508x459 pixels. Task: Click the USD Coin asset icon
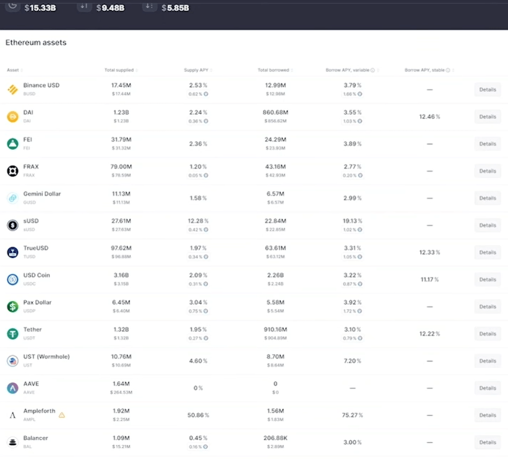point(13,279)
